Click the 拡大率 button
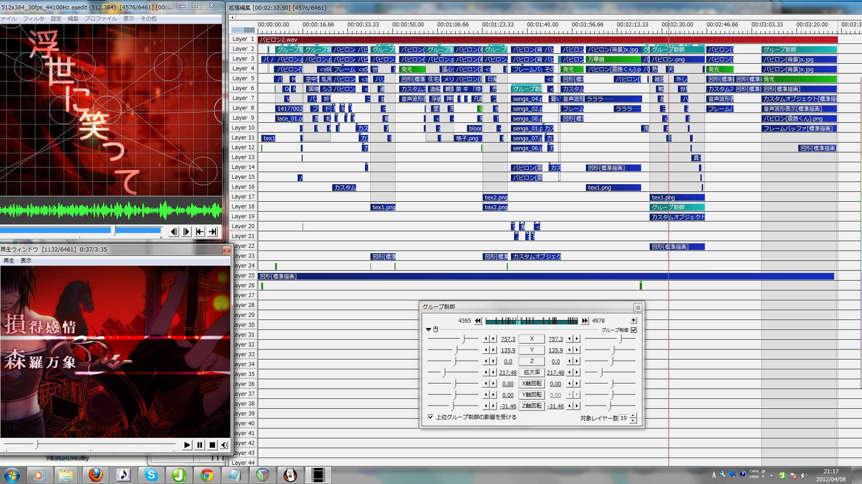 (x=532, y=372)
